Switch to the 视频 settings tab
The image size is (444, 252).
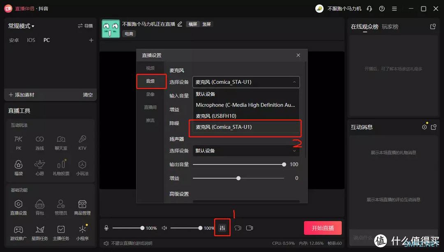(x=150, y=68)
